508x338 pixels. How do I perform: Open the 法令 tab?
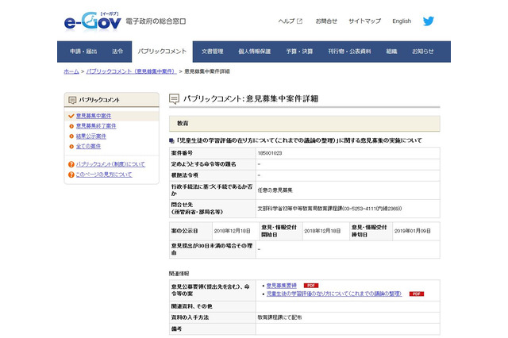click(117, 51)
